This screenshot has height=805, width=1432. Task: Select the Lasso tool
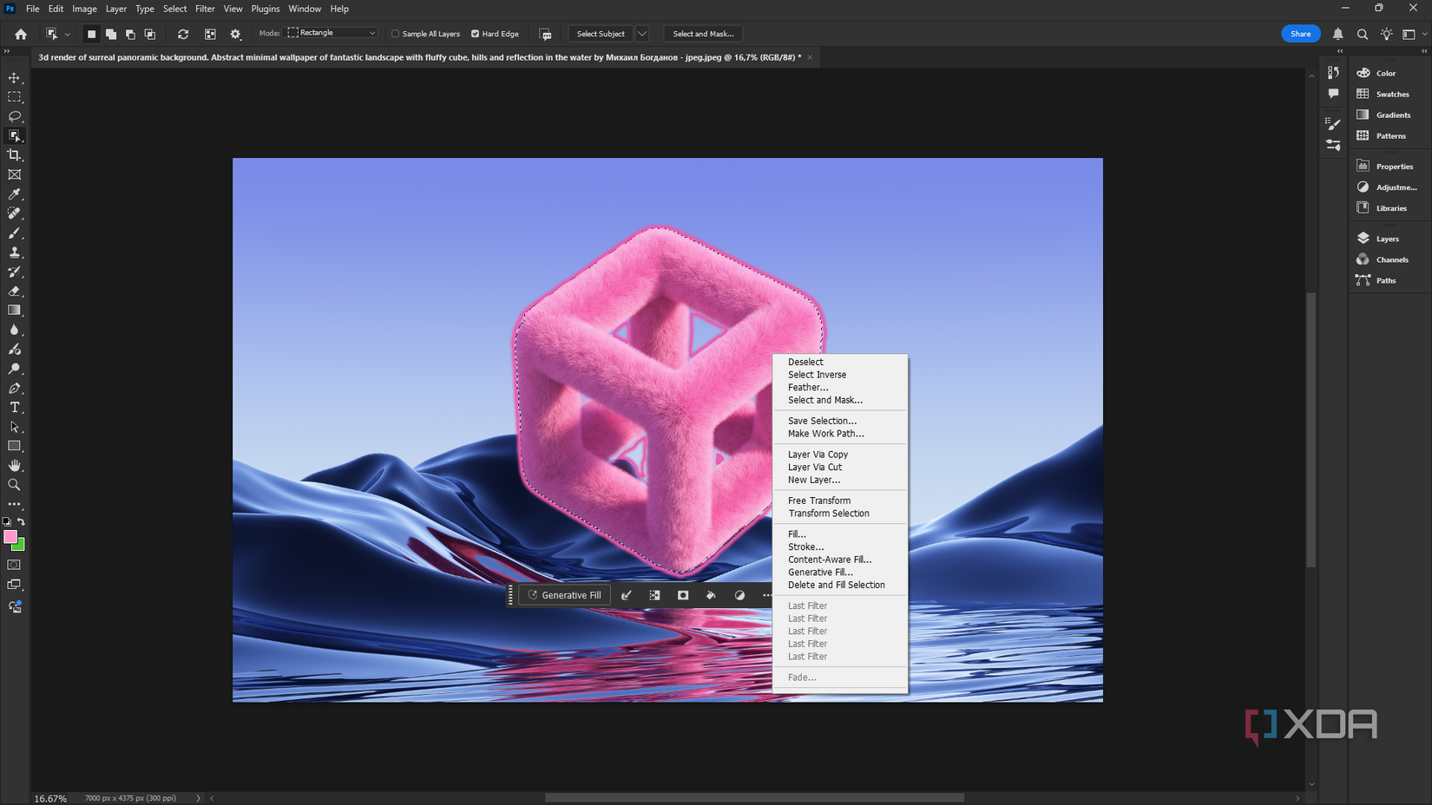coord(15,116)
